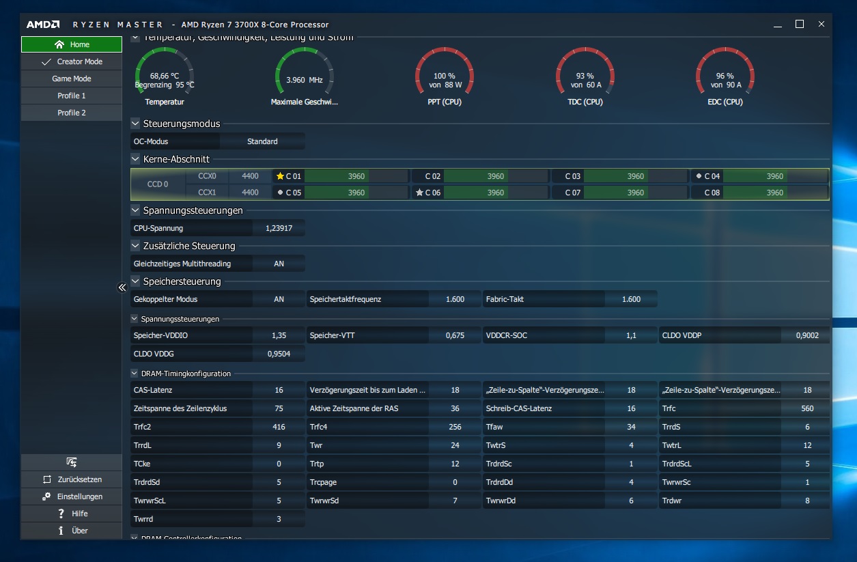
Task: Click core C 01 frequency bar
Action: click(356, 176)
